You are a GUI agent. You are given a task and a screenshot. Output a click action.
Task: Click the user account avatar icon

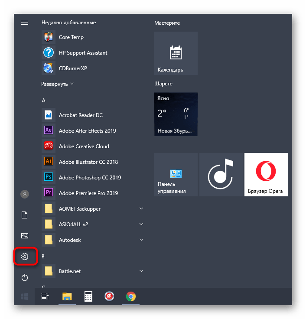(25, 194)
